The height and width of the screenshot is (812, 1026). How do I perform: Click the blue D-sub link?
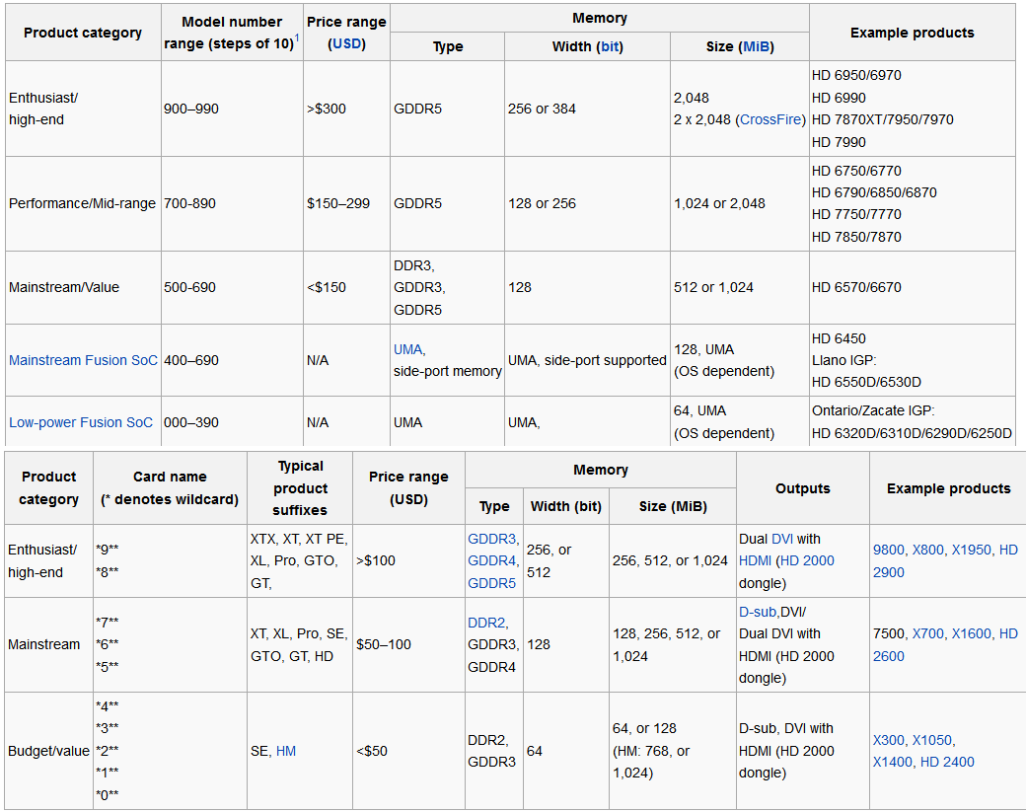click(757, 612)
